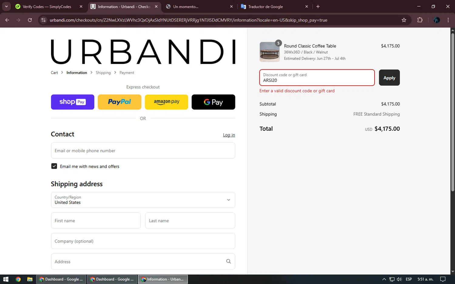Viewport: 455px width, 284px height.
Task: Go to Cart breadcrumb link
Action: (x=54, y=73)
